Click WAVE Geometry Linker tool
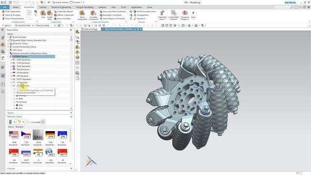Screen dimensions: 311x175 click(145, 12)
